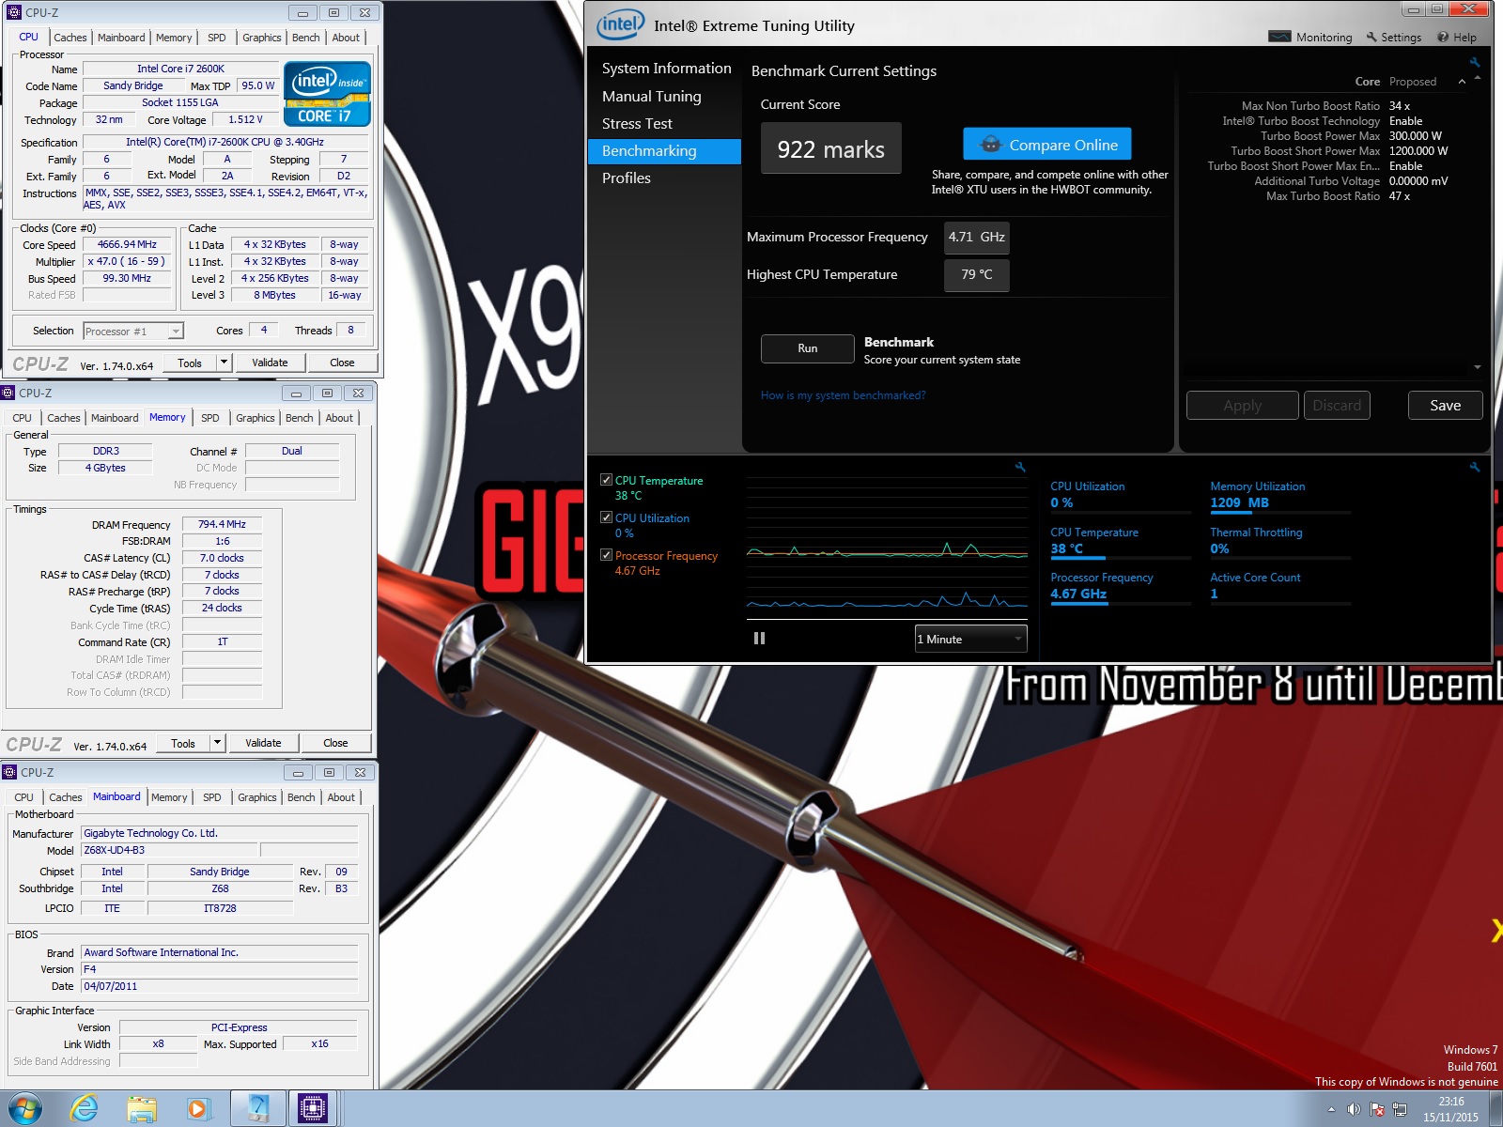This screenshot has width=1503, height=1127.
Task: Click Max Turbo Boost Ratio 47 x value
Action: pyautogui.click(x=1400, y=196)
